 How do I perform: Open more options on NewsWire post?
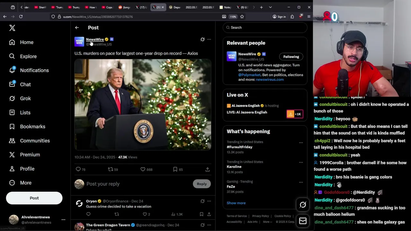pyautogui.click(x=209, y=39)
